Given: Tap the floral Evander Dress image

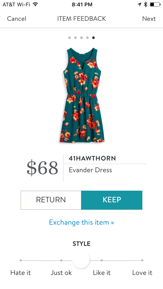Looking at the screenshot, I should pyautogui.click(x=82, y=95).
